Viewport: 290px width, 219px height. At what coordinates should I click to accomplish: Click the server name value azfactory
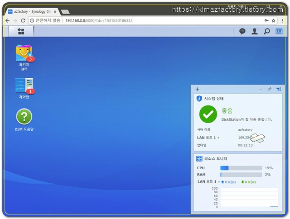point(245,129)
